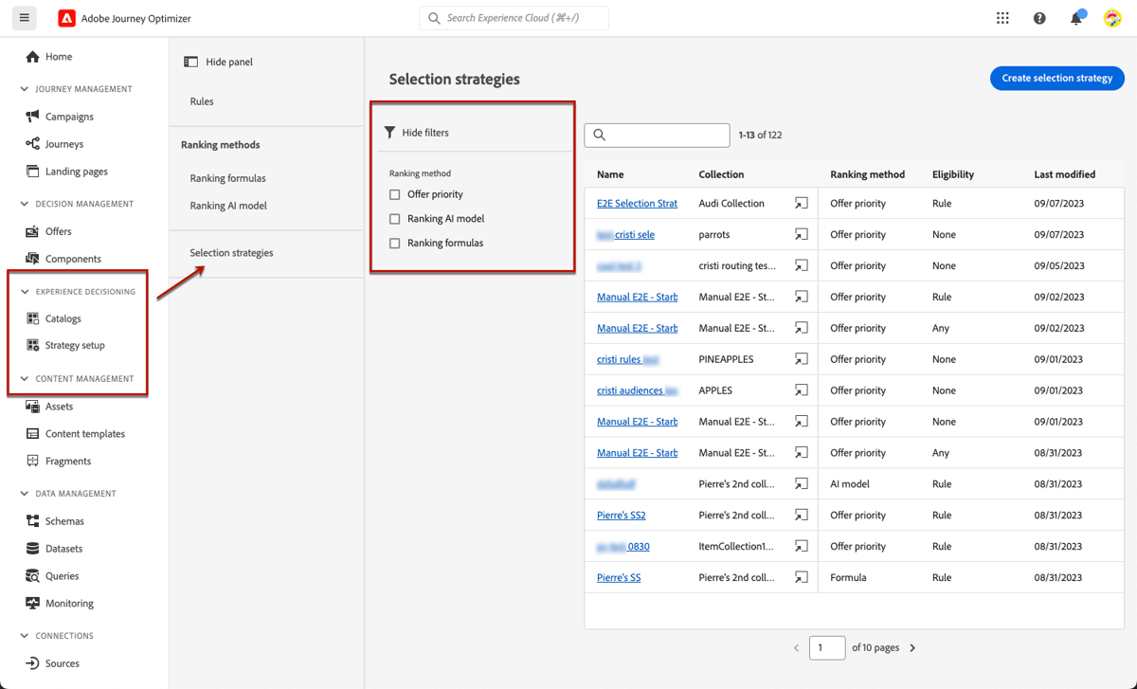Open the Offers page

(57, 230)
